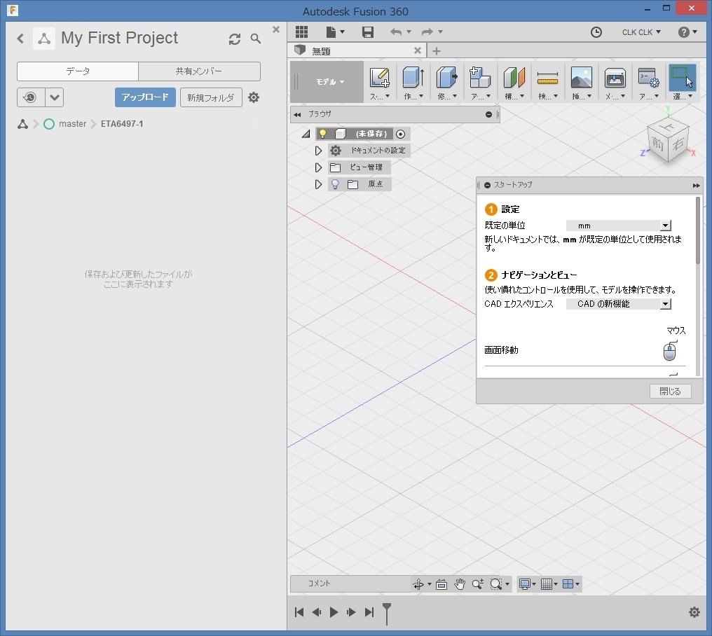Save the document with floppy icon

point(367,32)
